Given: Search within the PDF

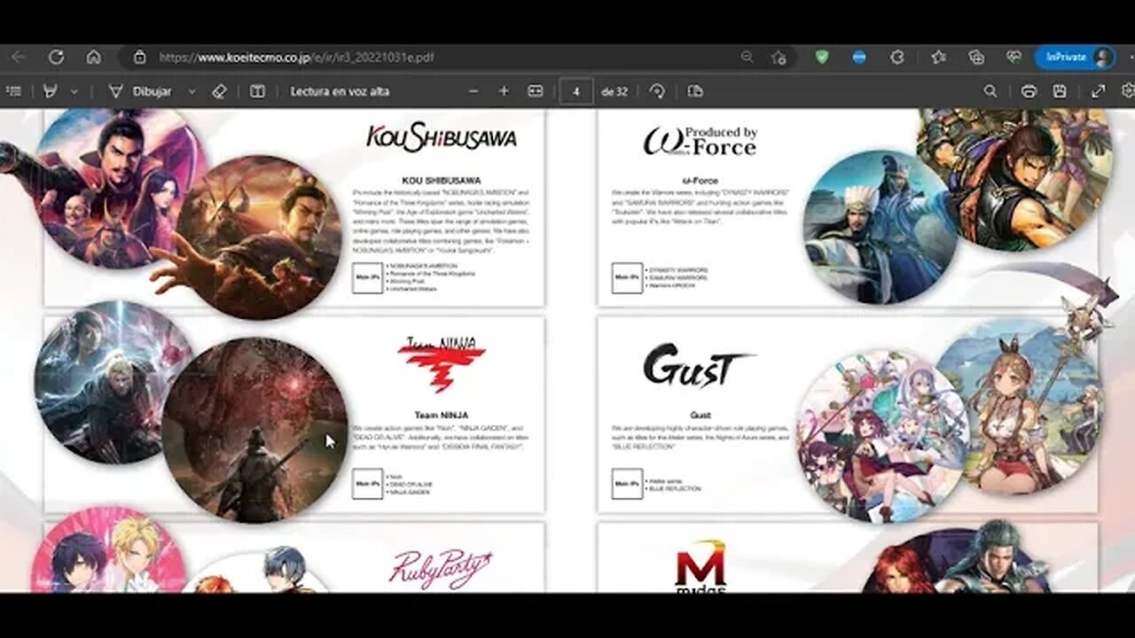Looking at the screenshot, I should pyautogui.click(x=990, y=91).
